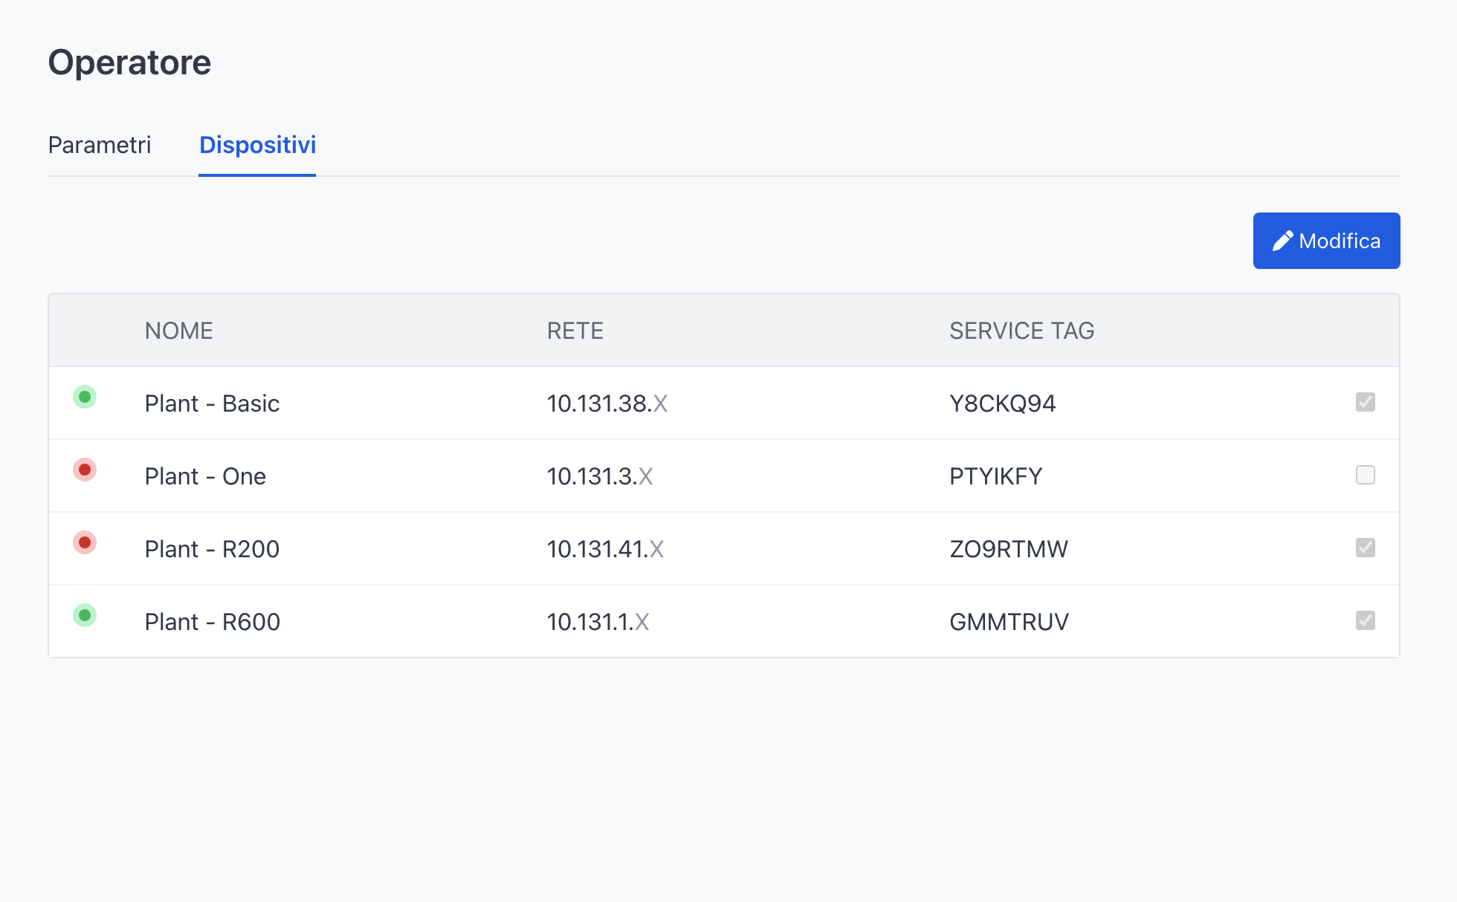Viewport: 1457px width, 902px height.
Task: Select the Plant - Basic device name
Action: (212, 403)
